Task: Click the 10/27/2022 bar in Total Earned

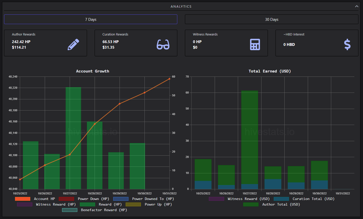Action: [x=250, y=140]
